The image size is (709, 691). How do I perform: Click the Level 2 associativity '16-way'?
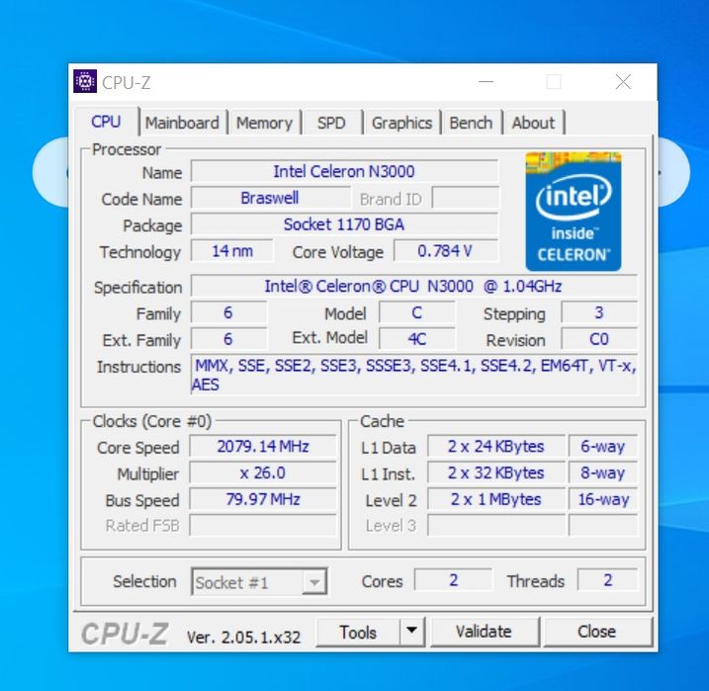[603, 499]
